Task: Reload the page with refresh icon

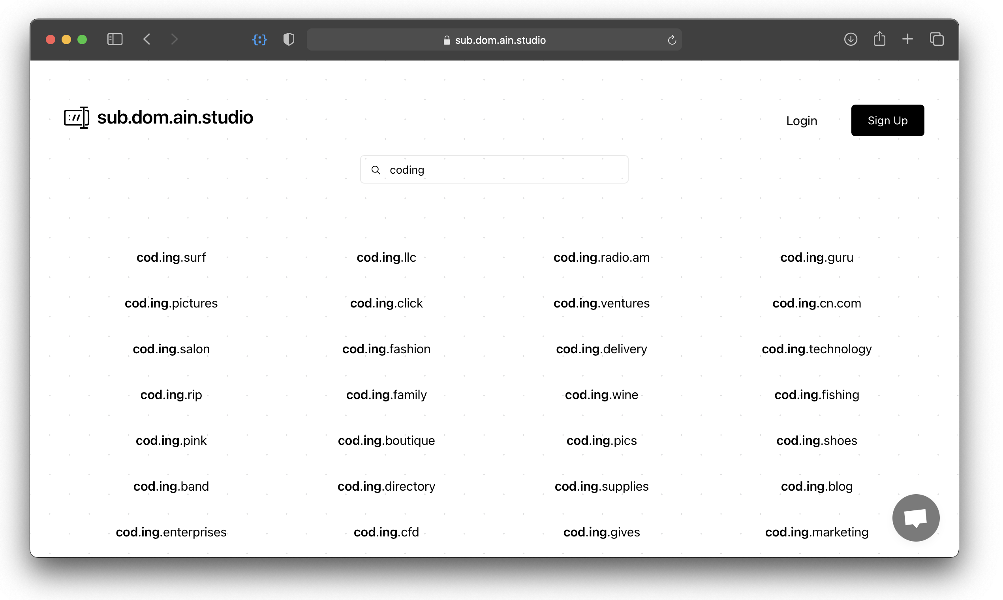Action: pos(672,40)
